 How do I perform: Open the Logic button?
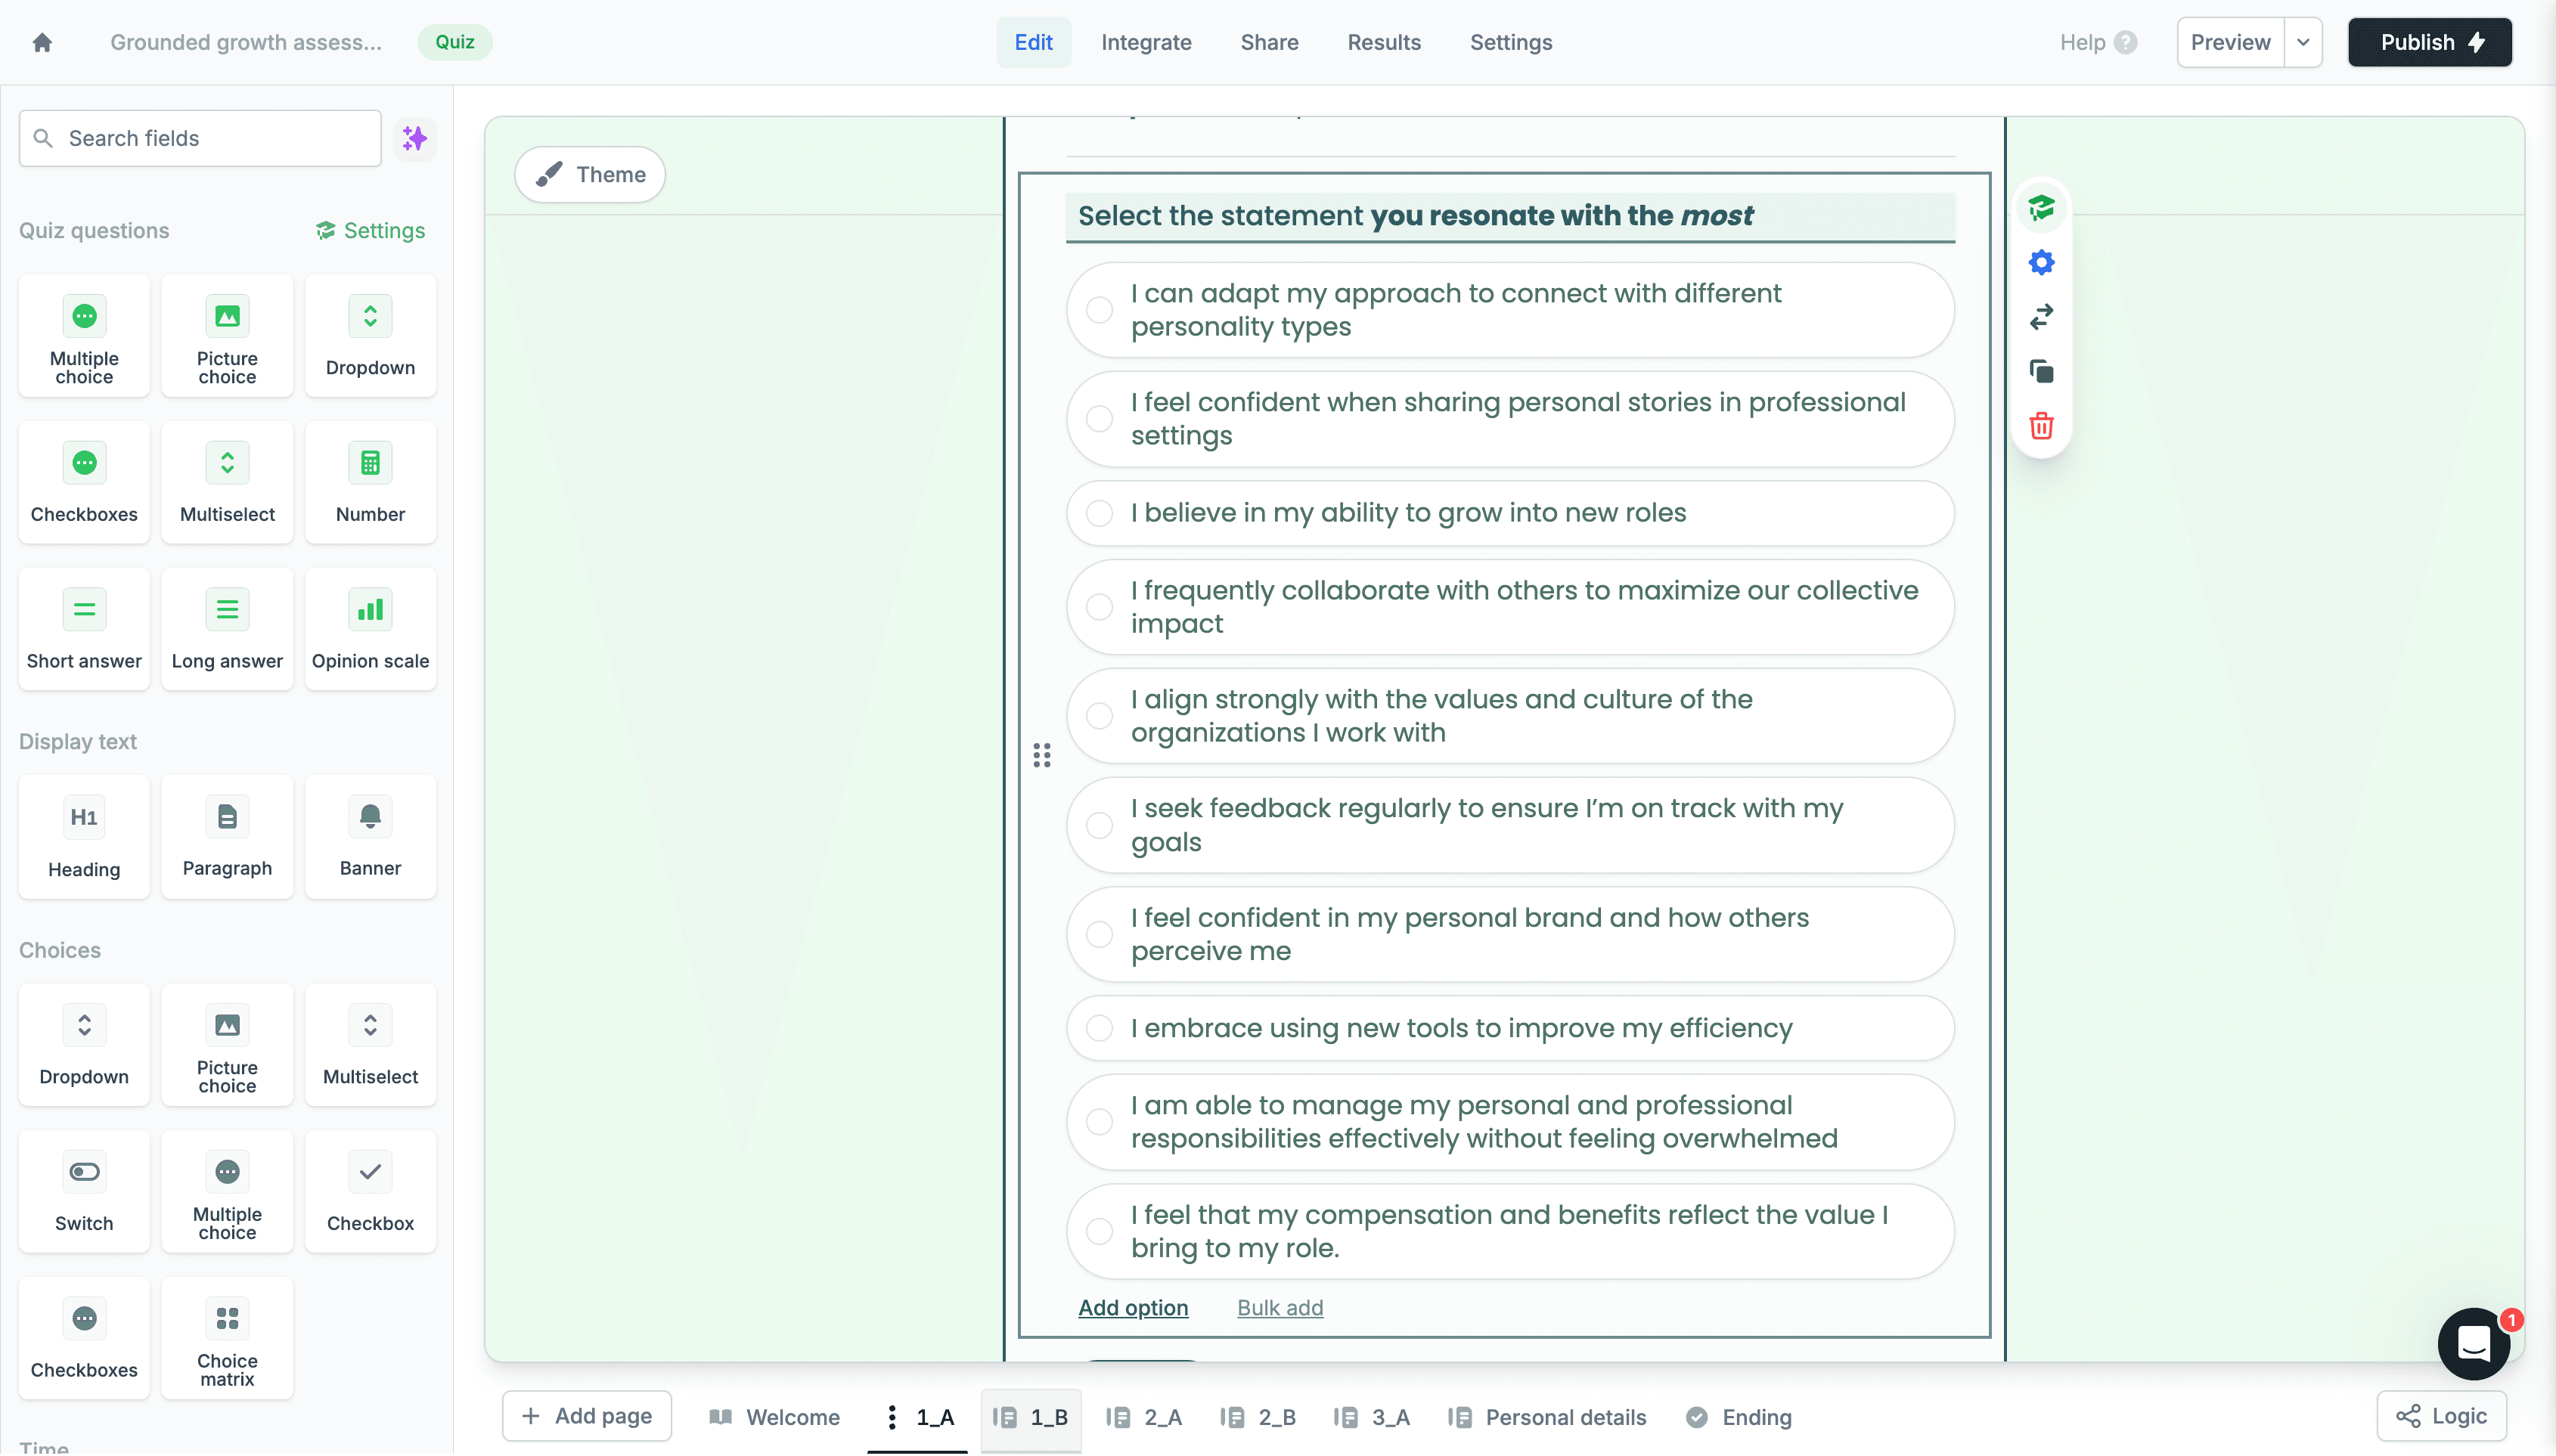(2441, 1416)
